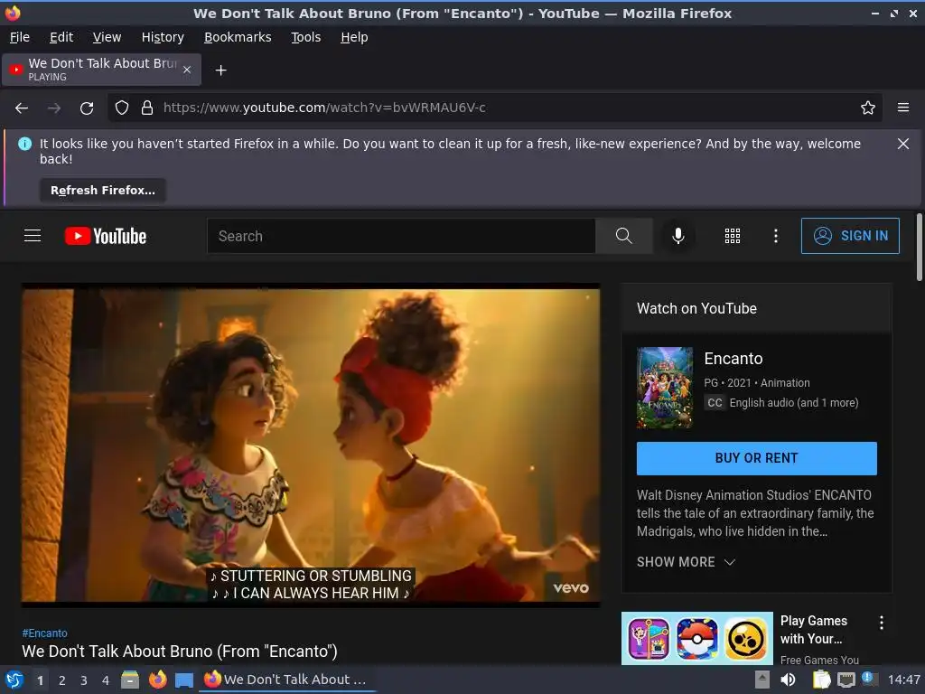Click the Play Games with Your… ad title

pos(814,630)
